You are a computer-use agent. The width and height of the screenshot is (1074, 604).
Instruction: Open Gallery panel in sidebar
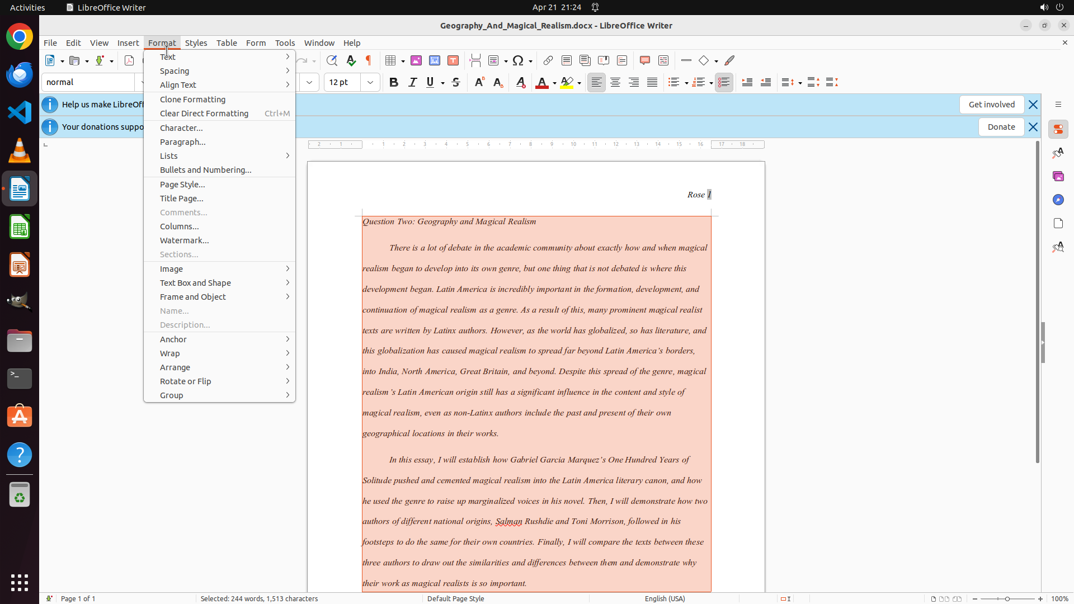click(x=1058, y=176)
